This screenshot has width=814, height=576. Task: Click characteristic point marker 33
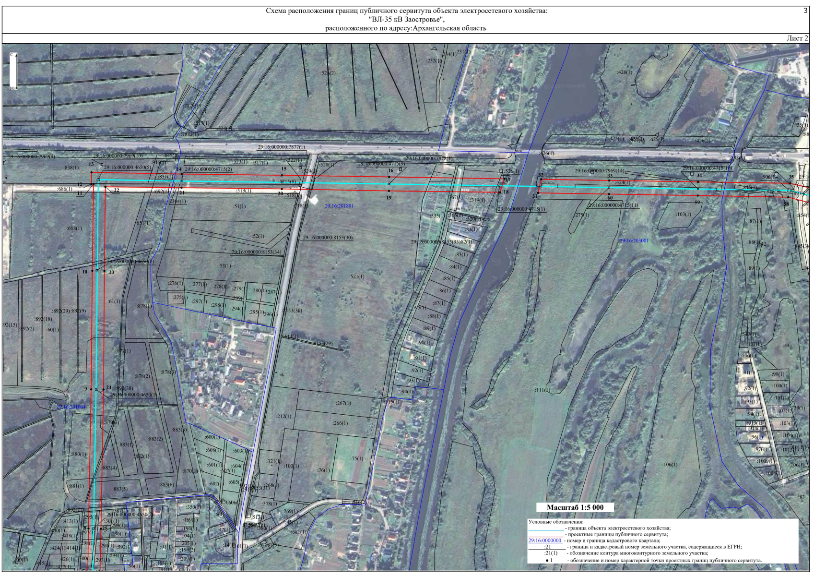click(x=609, y=181)
